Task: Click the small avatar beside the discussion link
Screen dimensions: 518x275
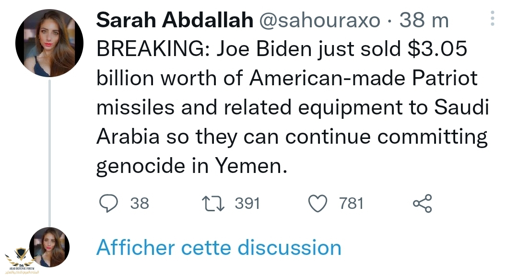Action: click(49, 247)
